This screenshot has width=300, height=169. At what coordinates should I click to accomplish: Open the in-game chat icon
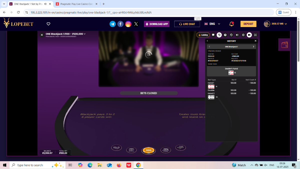213,35
